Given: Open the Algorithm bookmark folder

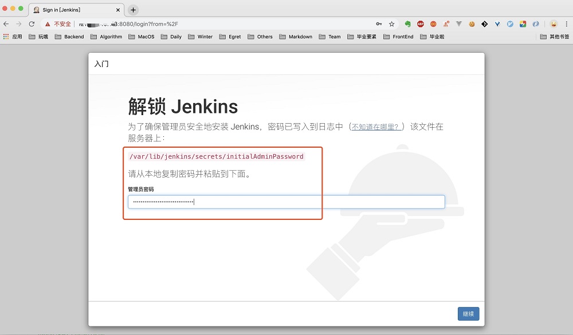Looking at the screenshot, I should pyautogui.click(x=107, y=37).
